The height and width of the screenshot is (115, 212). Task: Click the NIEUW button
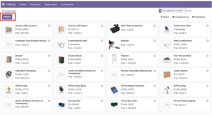[8, 17]
